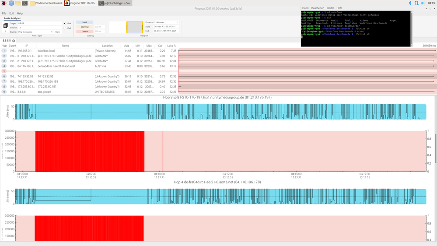Open the Raspberry Pi main menu
The image size is (437, 246).
tap(3, 3)
